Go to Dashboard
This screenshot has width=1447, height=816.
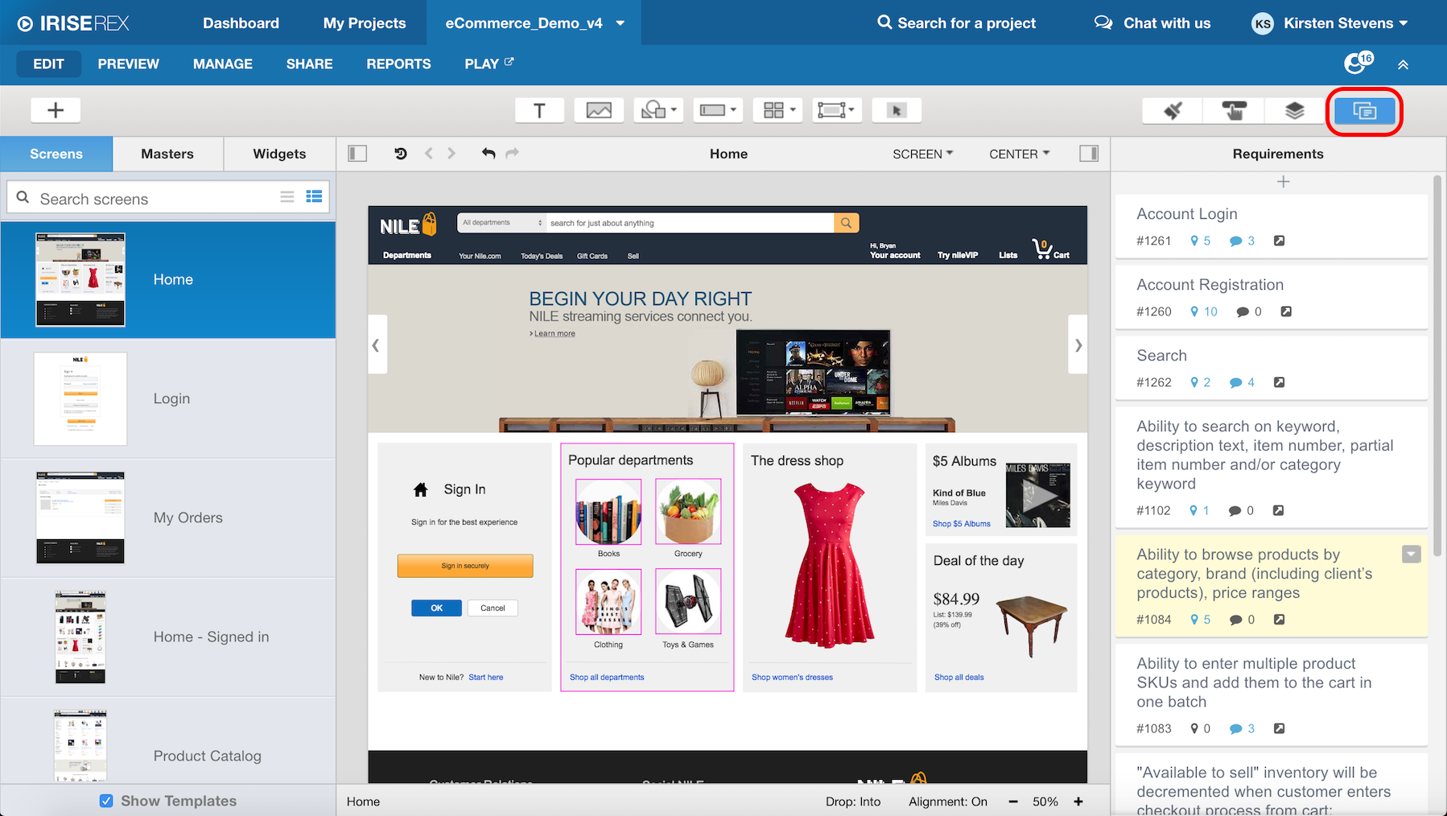(241, 23)
